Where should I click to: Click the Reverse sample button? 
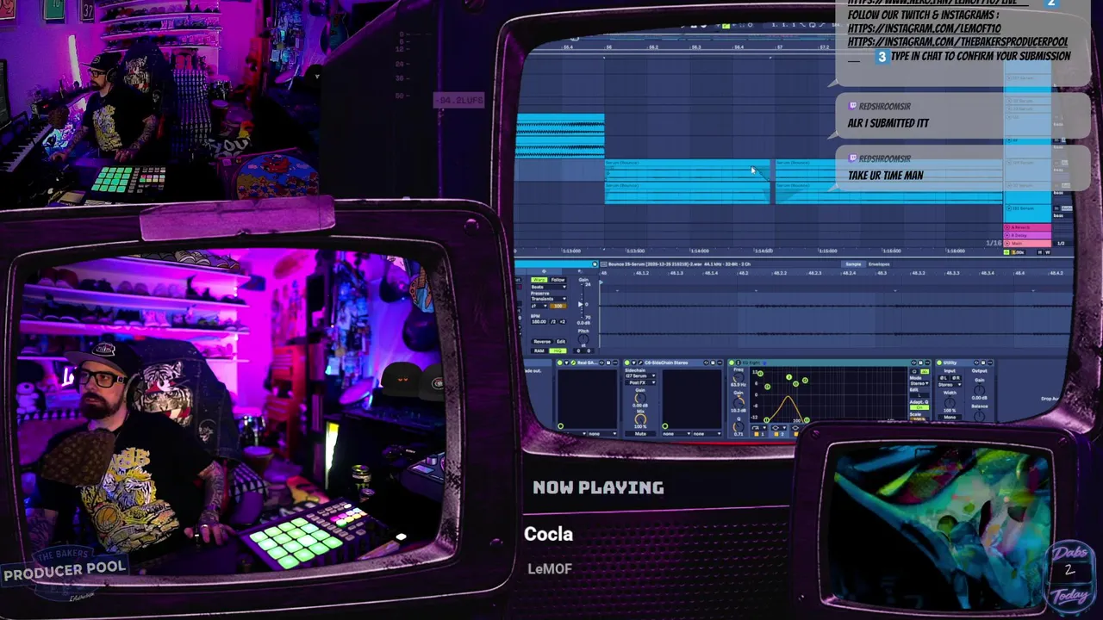(x=542, y=342)
